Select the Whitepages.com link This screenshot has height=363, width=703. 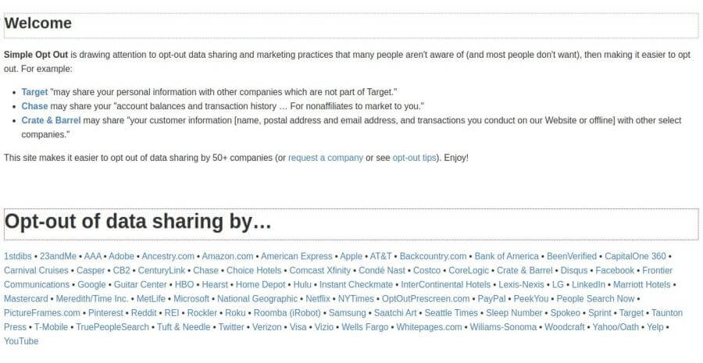(x=429, y=327)
